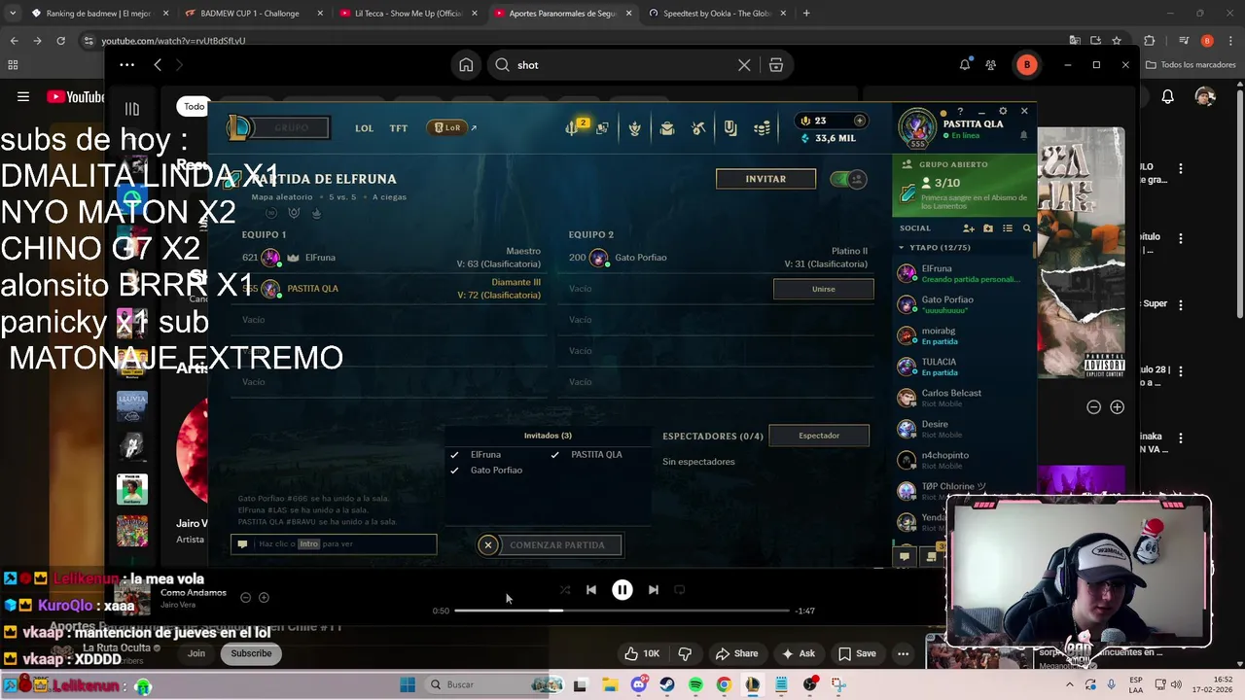Click the League of Legends logo emblem

[x=239, y=127]
